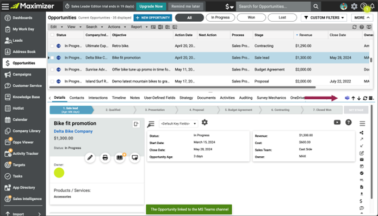Click the MS Teams icon in details toolbar
The width and height of the screenshot is (378, 216).
pos(347,98)
